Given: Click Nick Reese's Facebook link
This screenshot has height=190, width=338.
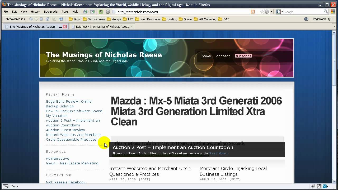Looking at the screenshot, I should pyautogui.click(x=65, y=182).
